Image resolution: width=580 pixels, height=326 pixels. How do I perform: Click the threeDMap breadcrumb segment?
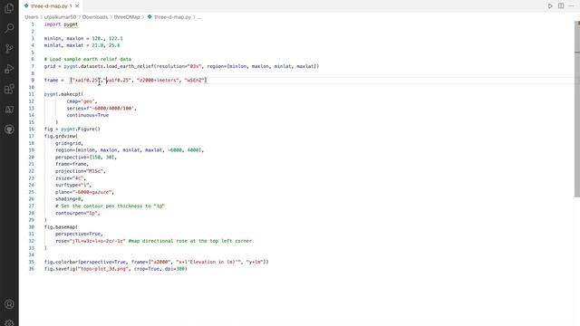[x=127, y=17]
